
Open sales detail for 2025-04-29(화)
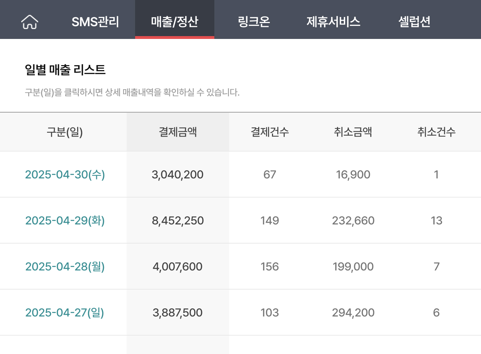coord(65,220)
